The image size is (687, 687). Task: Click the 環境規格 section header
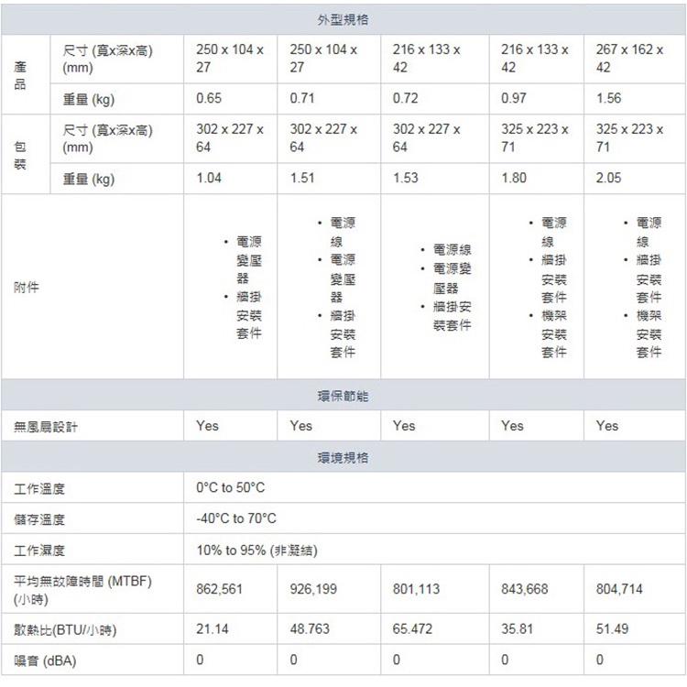(x=343, y=457)
